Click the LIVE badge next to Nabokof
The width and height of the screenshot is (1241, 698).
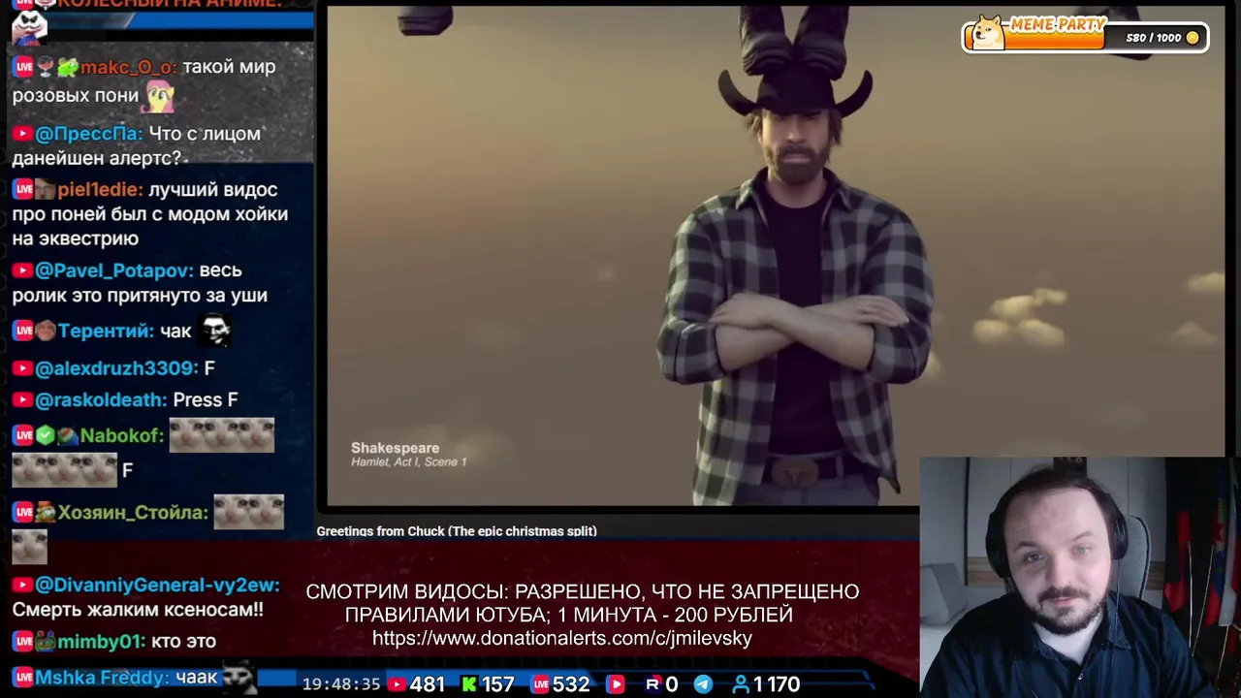(23, 435)
